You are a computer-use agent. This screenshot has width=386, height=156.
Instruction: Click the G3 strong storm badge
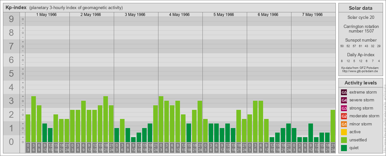tap(344, 108)
